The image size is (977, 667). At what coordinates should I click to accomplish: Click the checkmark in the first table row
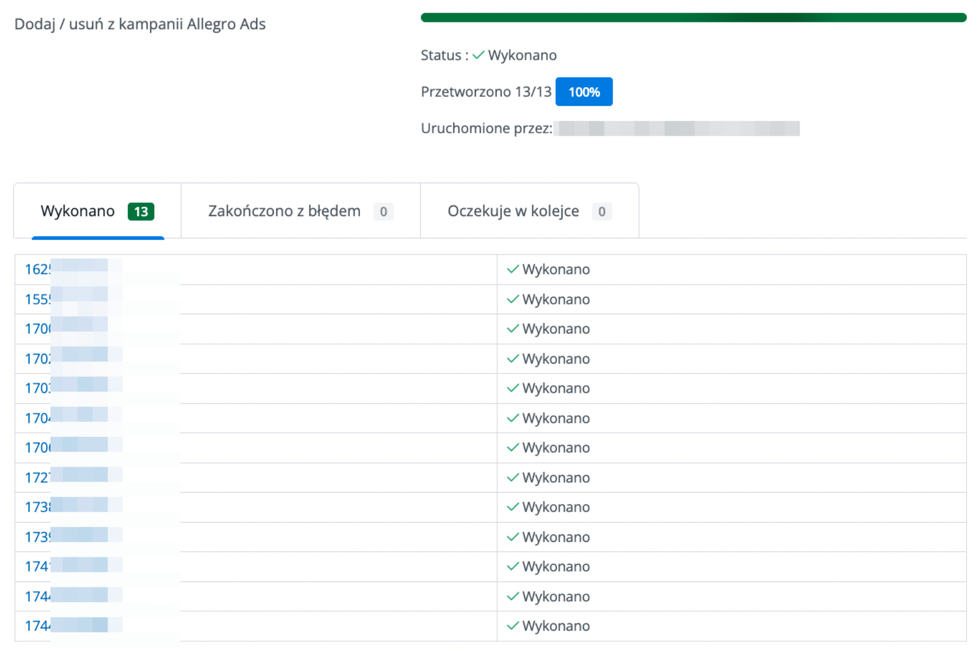click(513, 269)
